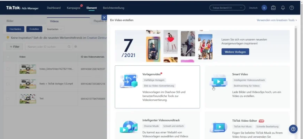The image size is (303, 139).
Task: Check the box for the Test video row
Action: pyautogui.click(x=8, y=99)
